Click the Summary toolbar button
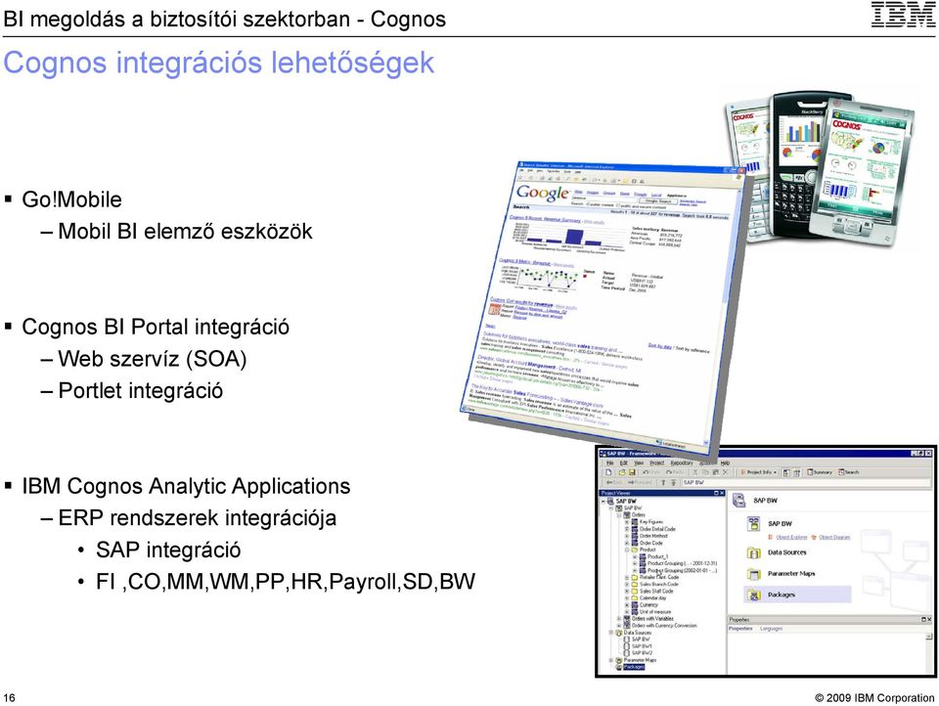This screenshot has height=706, width=939. 820,472
